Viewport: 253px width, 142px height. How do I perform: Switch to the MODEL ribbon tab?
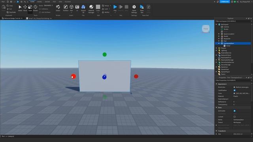click(40, 2)
